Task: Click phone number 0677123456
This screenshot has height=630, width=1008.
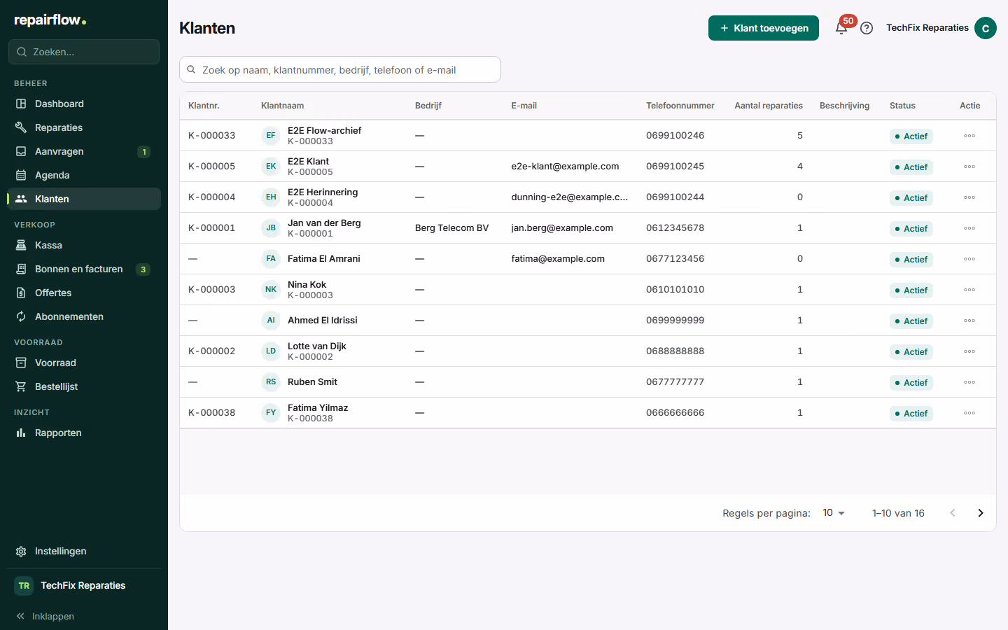Action: [x=675, y=258]
